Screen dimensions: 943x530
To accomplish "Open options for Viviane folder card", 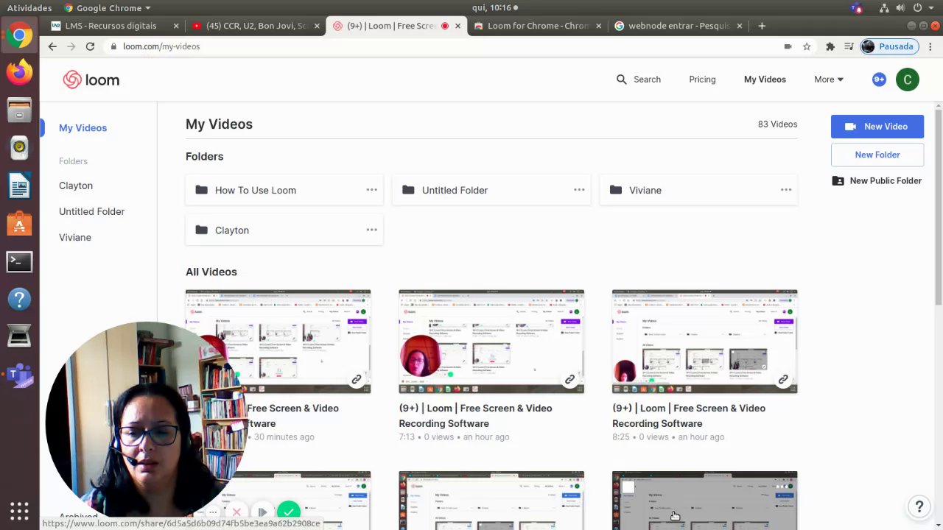I will [x=786, y=190].
